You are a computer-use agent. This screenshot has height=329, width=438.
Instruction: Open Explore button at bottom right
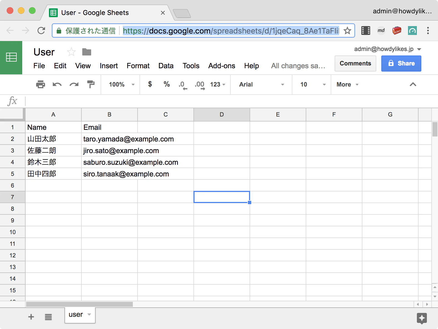(x=422, y=318)
